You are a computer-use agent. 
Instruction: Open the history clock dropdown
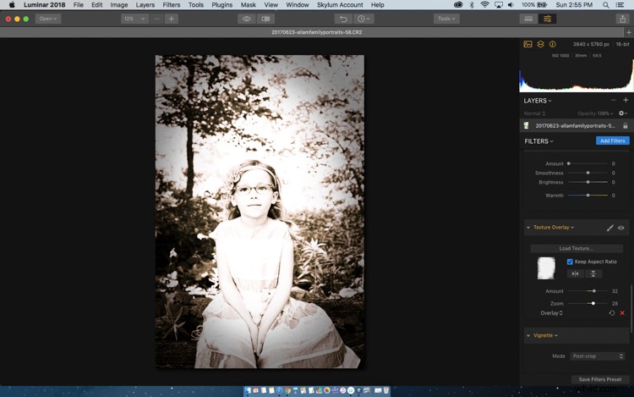point(363,19)
